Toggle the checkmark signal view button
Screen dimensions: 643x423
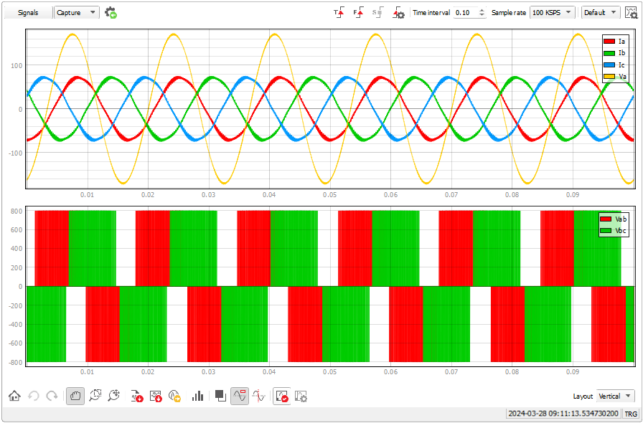coord(281,396)
